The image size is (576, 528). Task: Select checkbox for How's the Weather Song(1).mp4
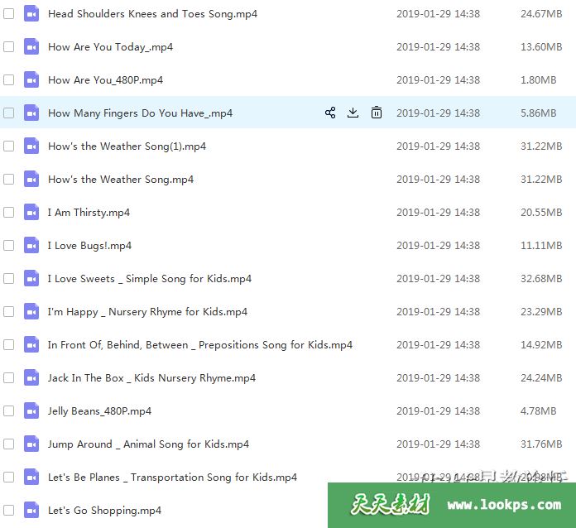pyautogui.click(x=8, y=146)
